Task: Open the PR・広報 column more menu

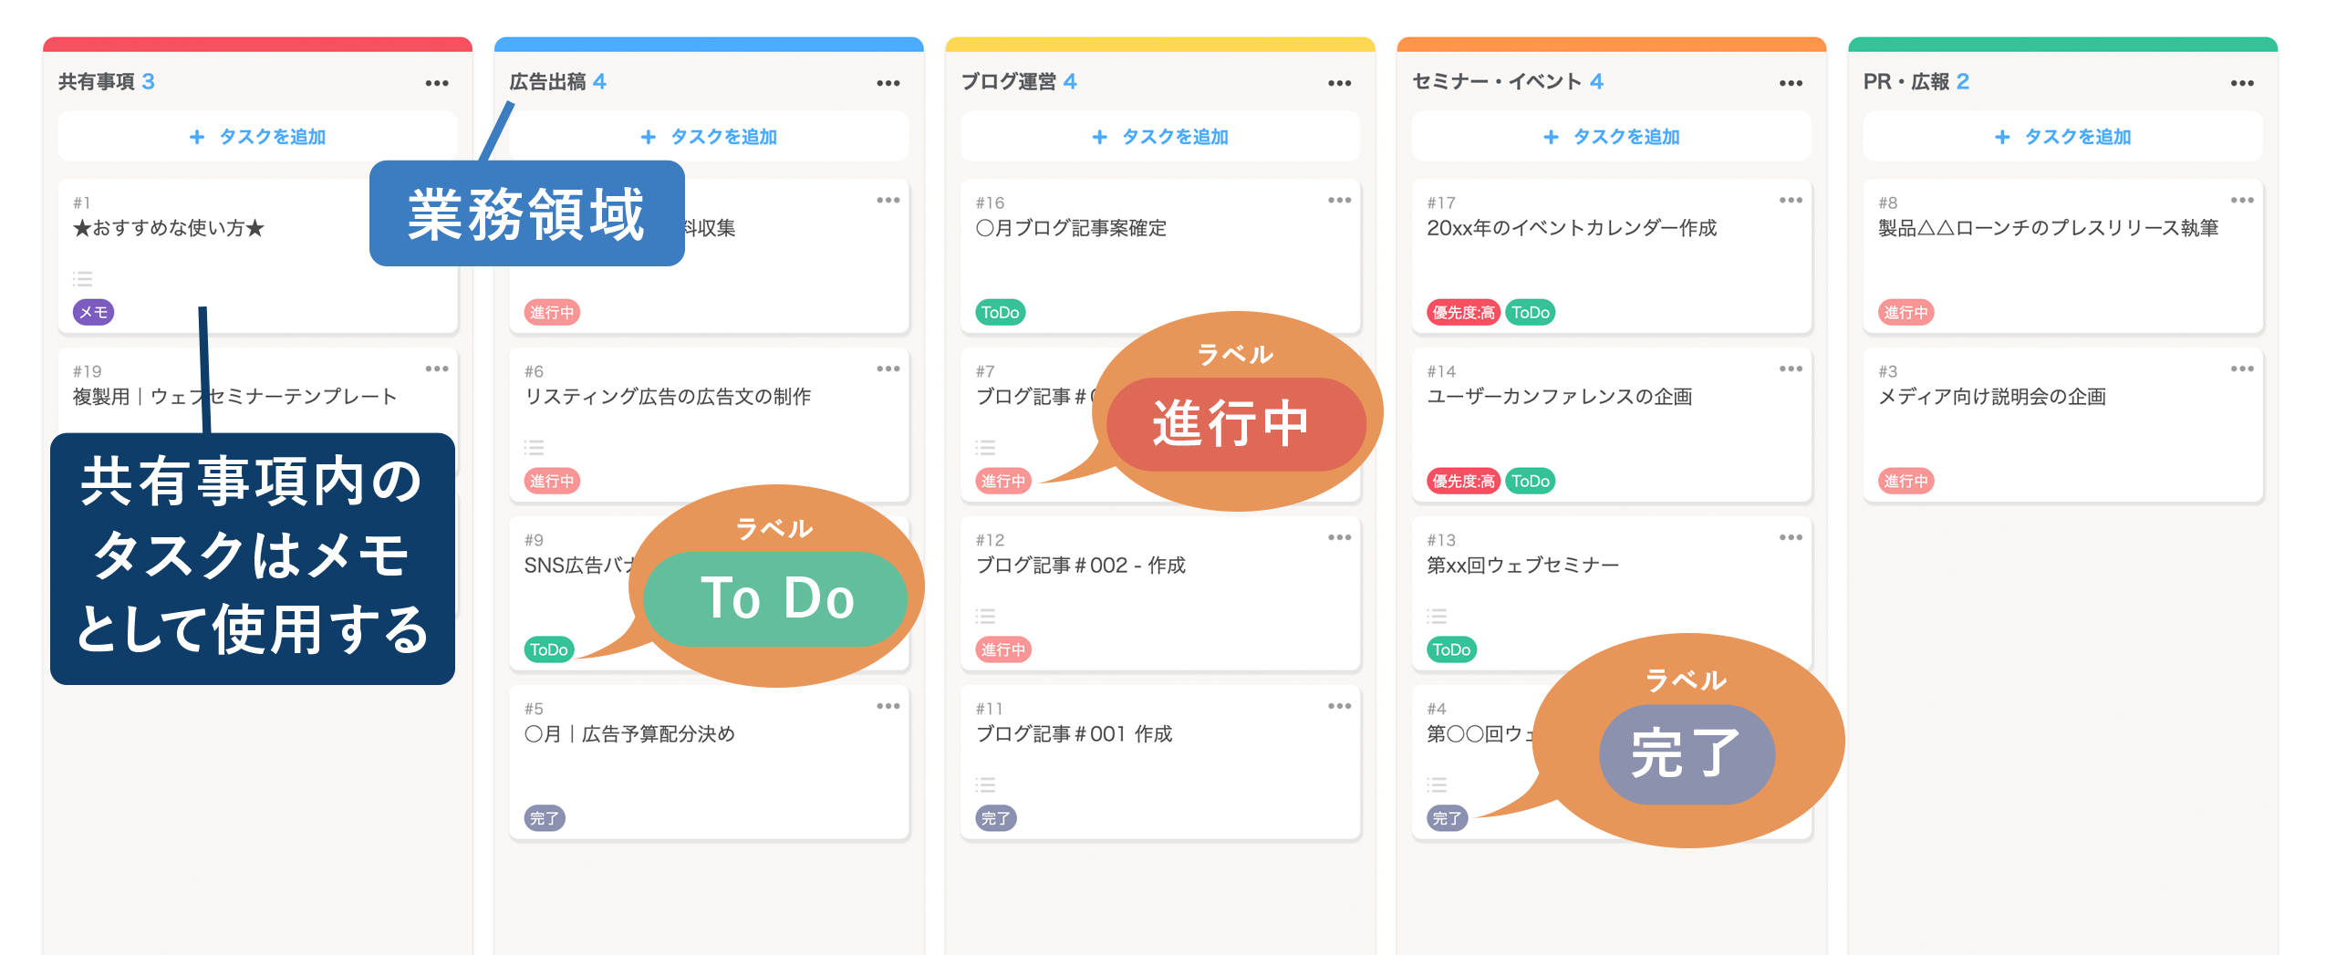Action: point(2243,83)
